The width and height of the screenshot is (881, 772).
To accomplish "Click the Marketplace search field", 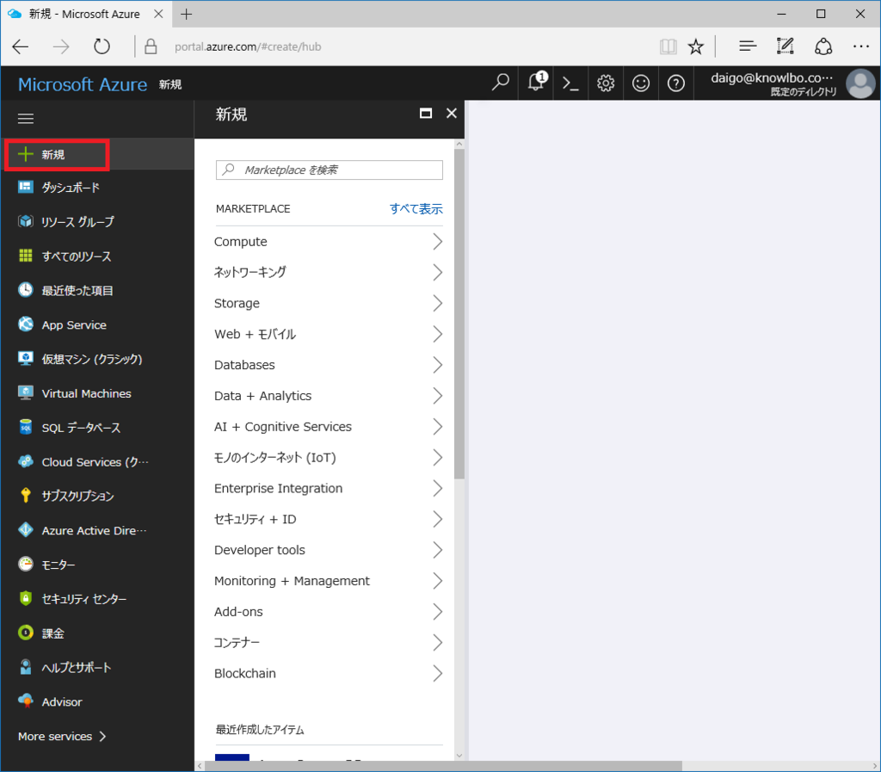I will [330, 170].
